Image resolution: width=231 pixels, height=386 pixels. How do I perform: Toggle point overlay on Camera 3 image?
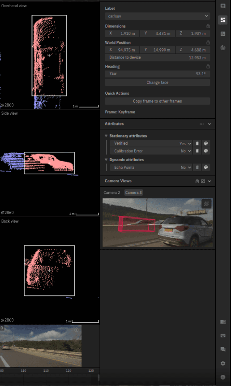tap(206, 204)
